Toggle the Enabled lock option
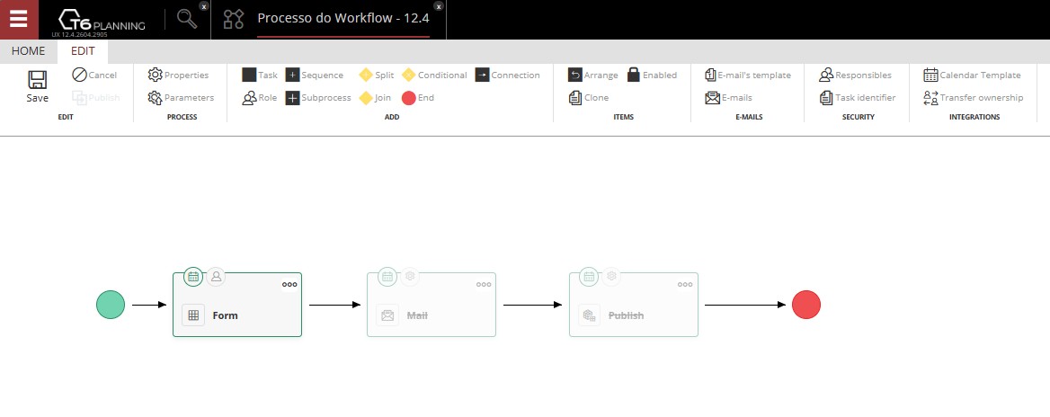The height and width of the screenshot is (417, 1050). (x=652, y=75)
